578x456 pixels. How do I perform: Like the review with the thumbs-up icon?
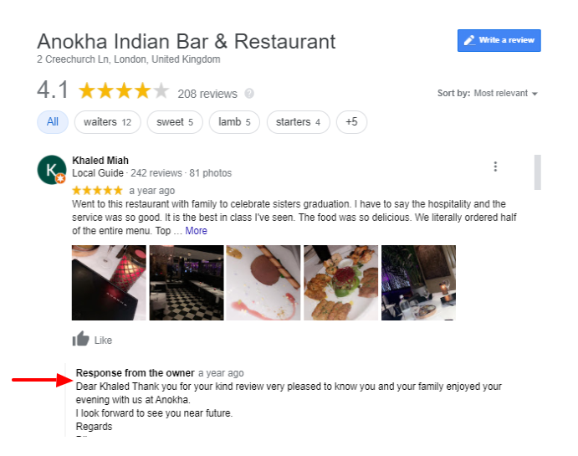tap(81, 339)
